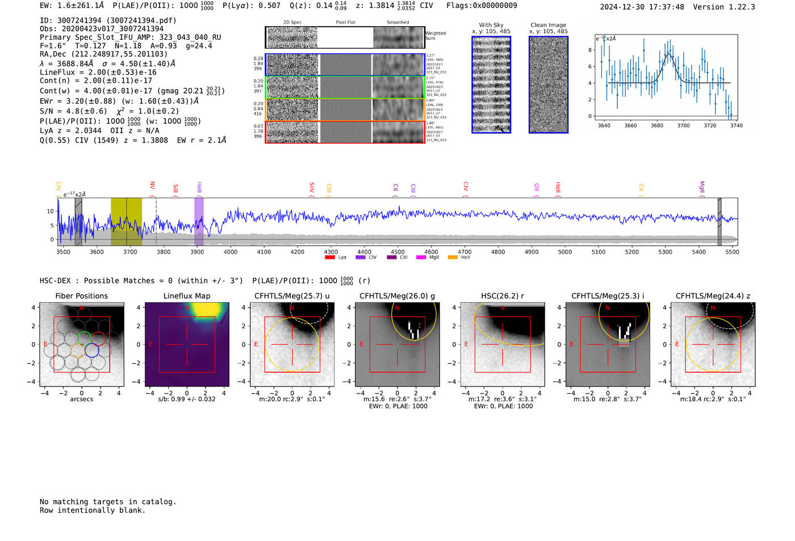Open the CFHTLS/Meg(24.4) z image
The height and width of the screenshot is (541, 795).
click(x=713, y=345)
